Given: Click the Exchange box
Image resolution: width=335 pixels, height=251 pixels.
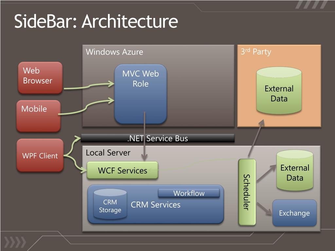Looking at the screenshot, I should click(294, 213).
